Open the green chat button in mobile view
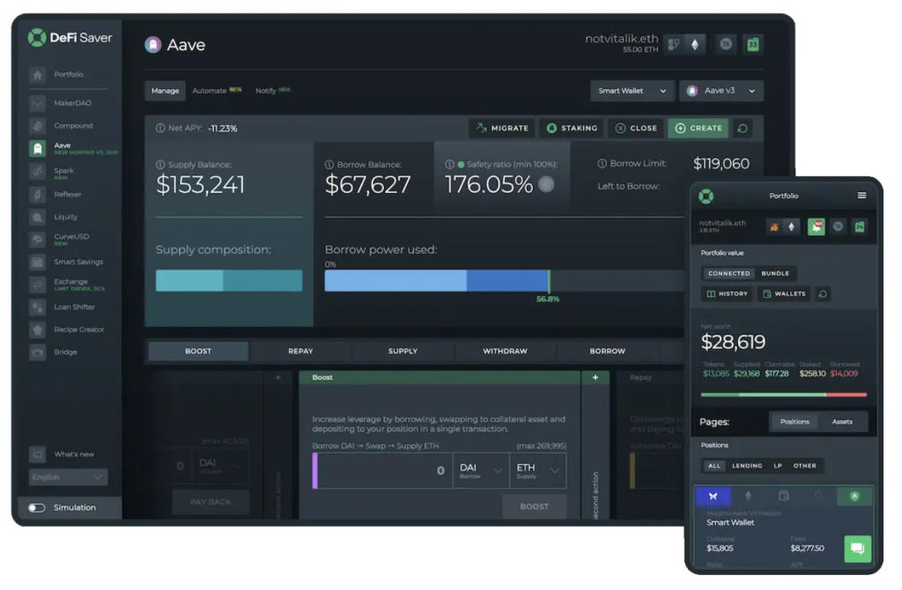This screenshot has height=590, width=902. coord(858,549)
